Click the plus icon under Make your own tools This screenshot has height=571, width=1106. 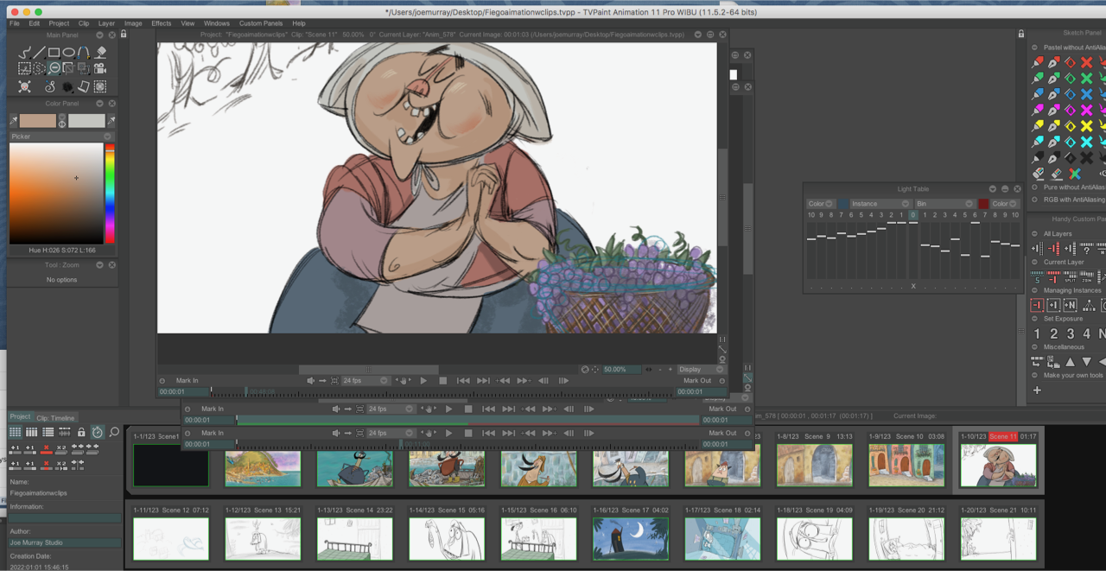[x=1037, y=390]
